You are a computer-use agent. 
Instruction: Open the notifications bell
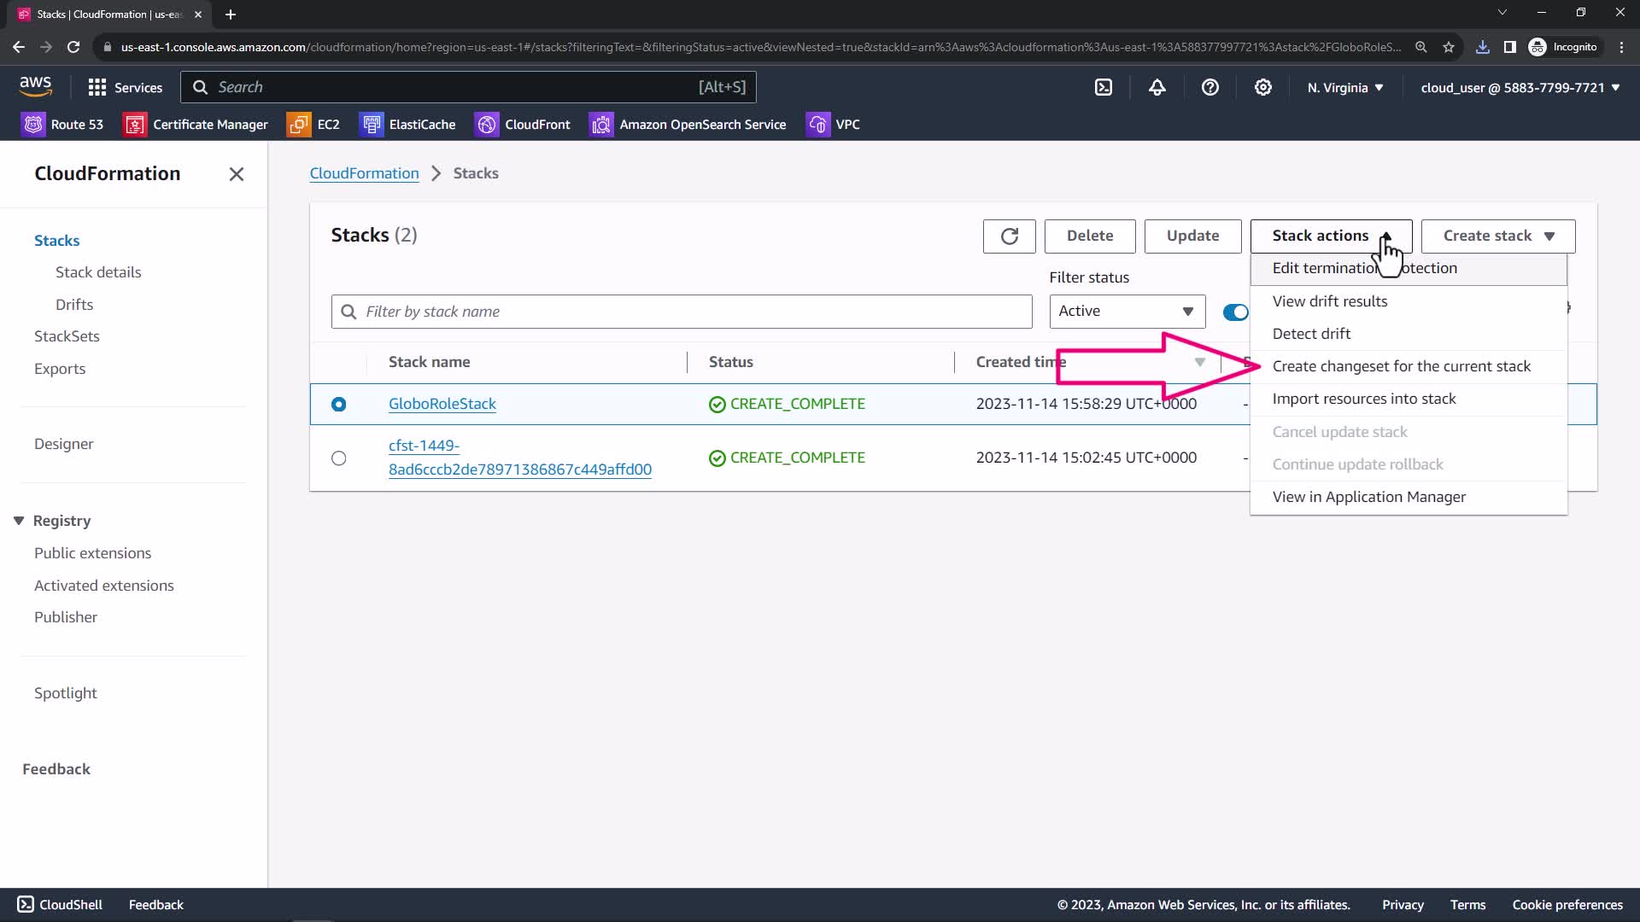[x=1157, y=87]
